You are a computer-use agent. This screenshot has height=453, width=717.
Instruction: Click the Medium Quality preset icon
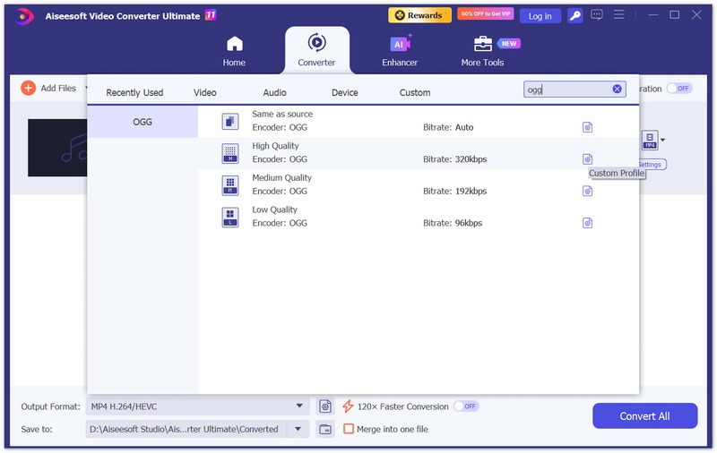pyautogui.click(x=230, y=185)
